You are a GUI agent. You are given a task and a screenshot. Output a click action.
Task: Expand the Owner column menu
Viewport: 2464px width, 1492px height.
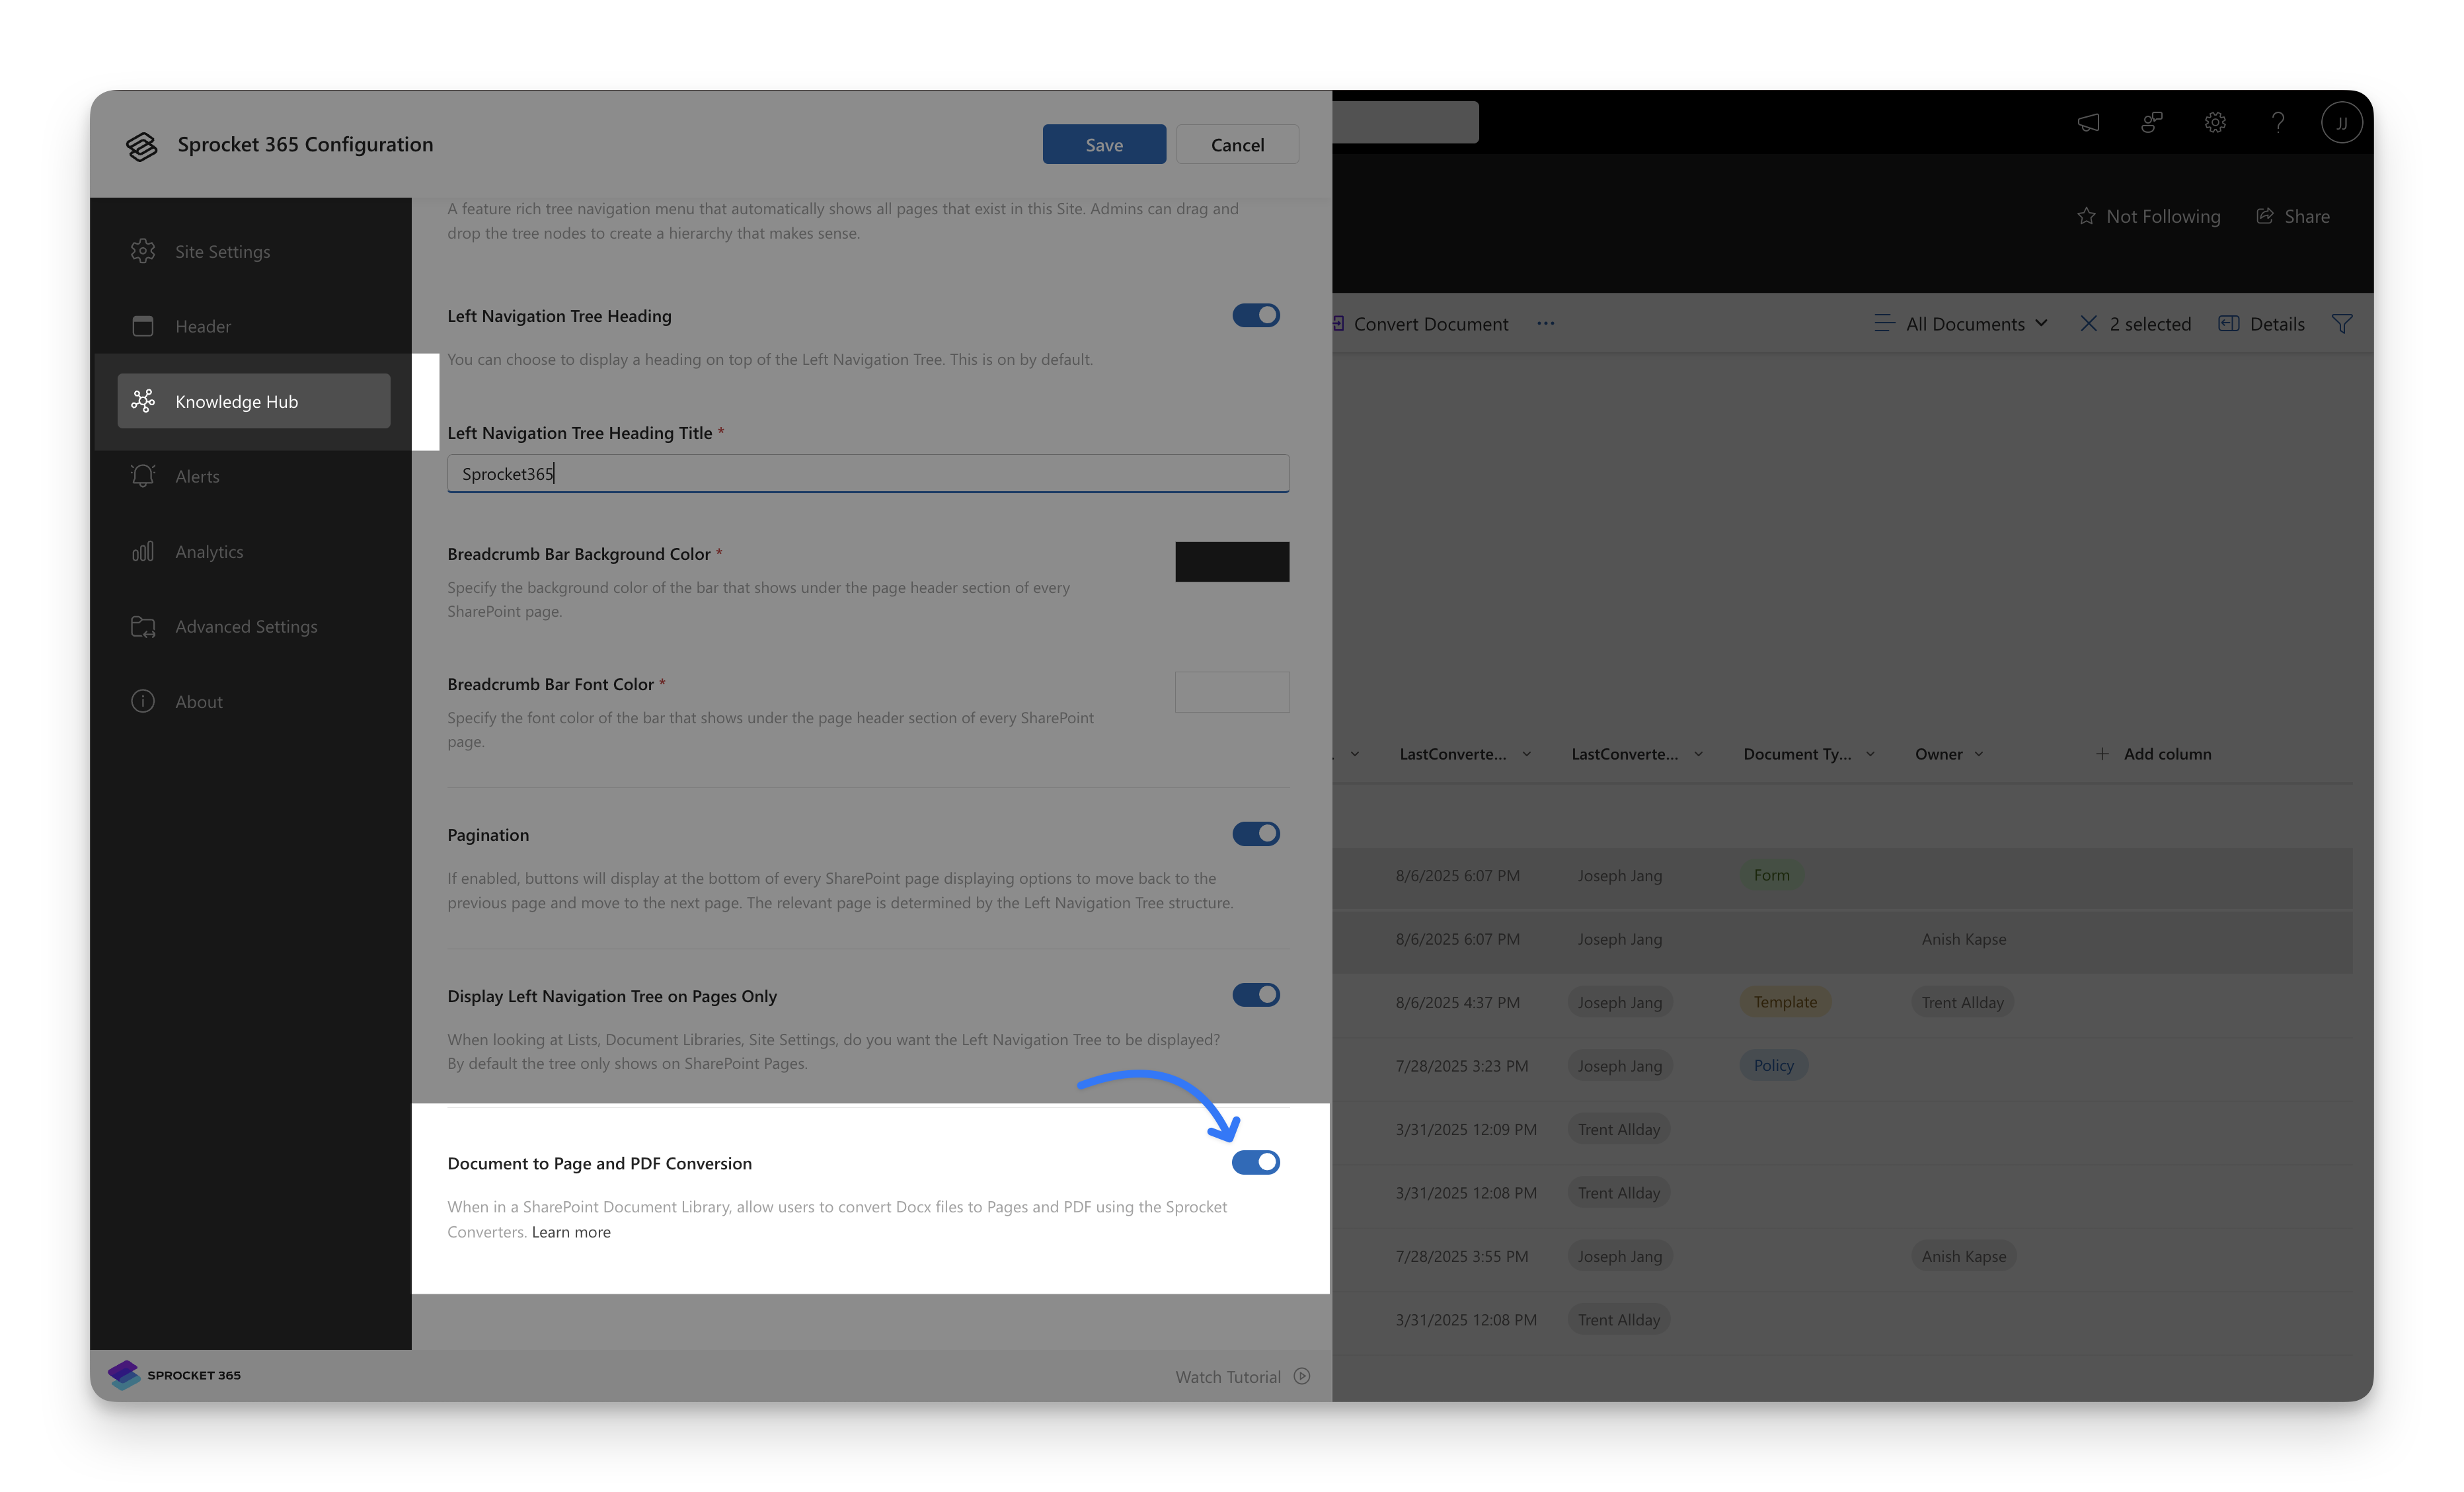point(1978,754)
